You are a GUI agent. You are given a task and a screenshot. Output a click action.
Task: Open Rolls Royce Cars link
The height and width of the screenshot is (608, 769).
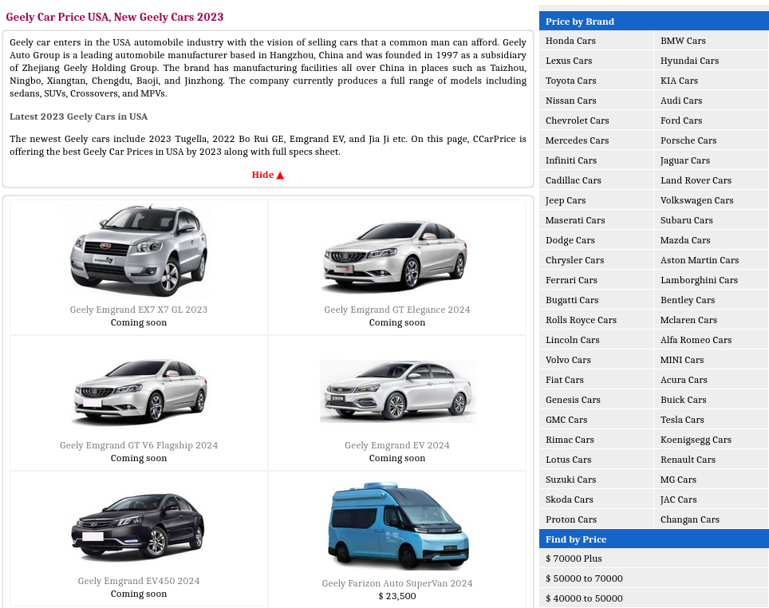tap(582, 320)
